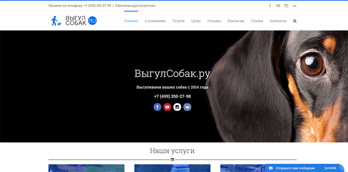
Task: Open the Вакансии page
Action: [x=236, y=21]
